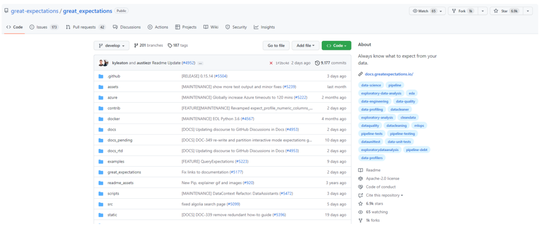Click the kyleaton avatar in commit header
Image resolution: width=543 pixels, height=229 pixels.
pyautogui.click(x=101, y=63)
